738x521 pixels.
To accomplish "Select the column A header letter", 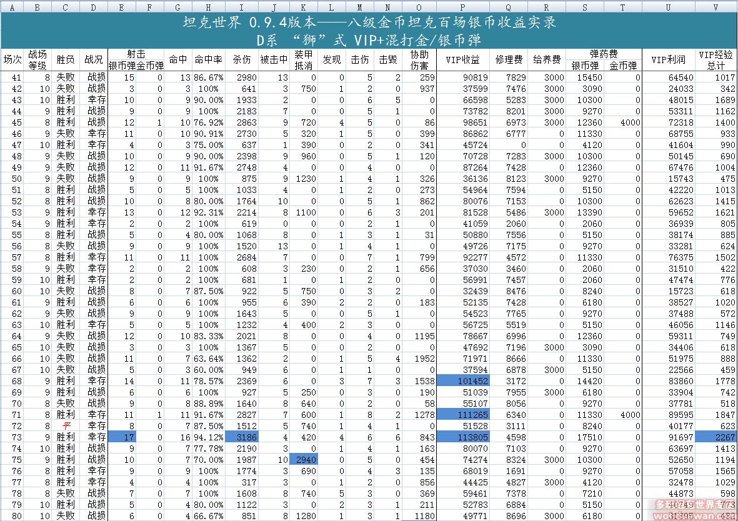I will click(12, 7).
